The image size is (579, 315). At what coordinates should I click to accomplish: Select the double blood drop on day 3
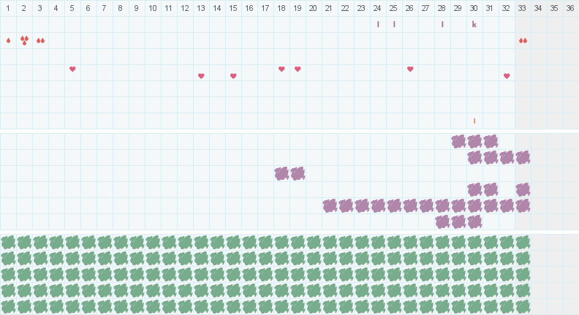pos(40,40)
